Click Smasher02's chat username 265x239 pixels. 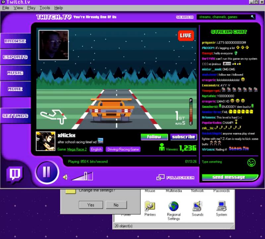[210, 107]
